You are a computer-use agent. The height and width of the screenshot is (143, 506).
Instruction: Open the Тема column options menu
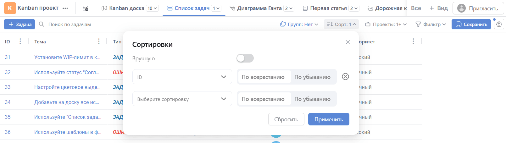pyautogui.click(x=99, y=41)
